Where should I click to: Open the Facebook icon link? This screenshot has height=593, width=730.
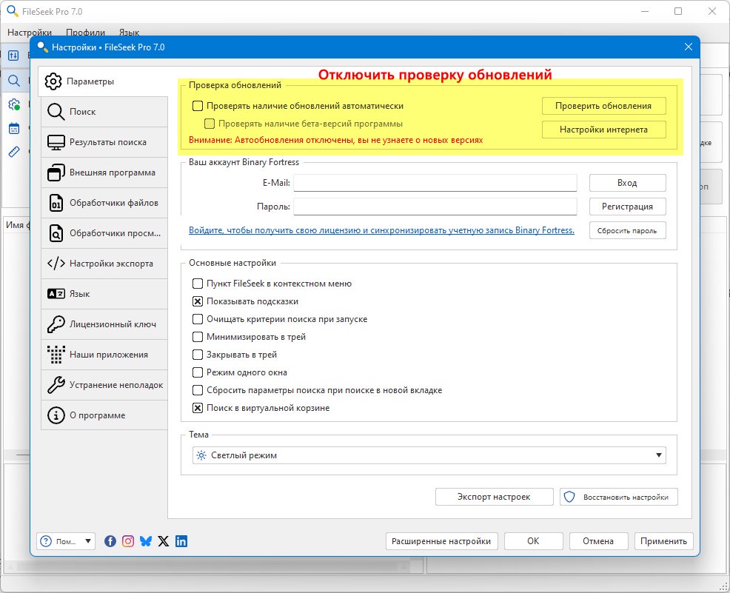(110, 541)
